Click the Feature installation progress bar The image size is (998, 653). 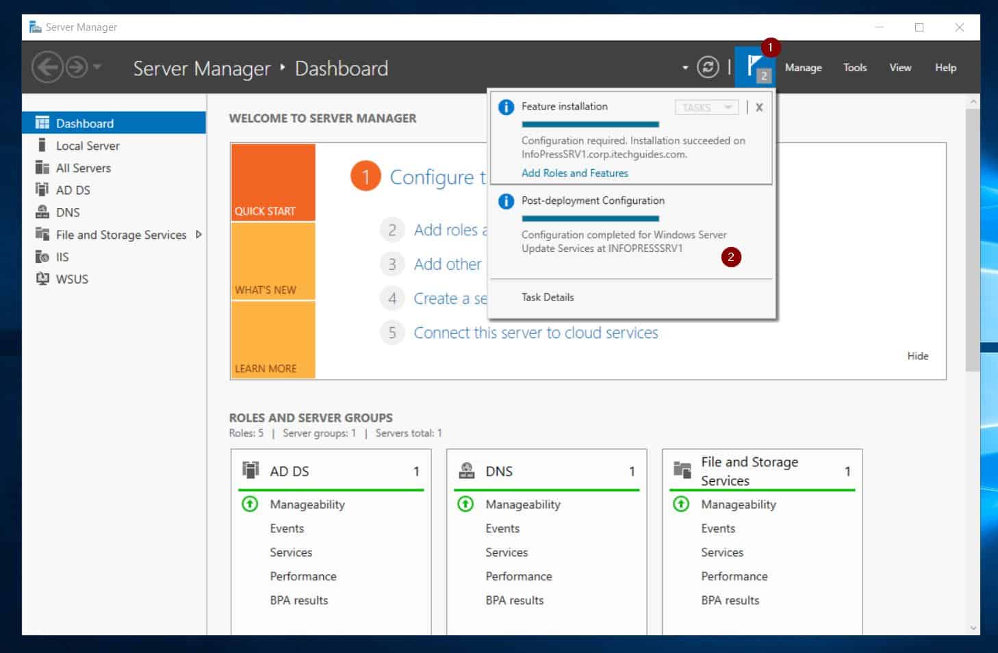point(590,124)
